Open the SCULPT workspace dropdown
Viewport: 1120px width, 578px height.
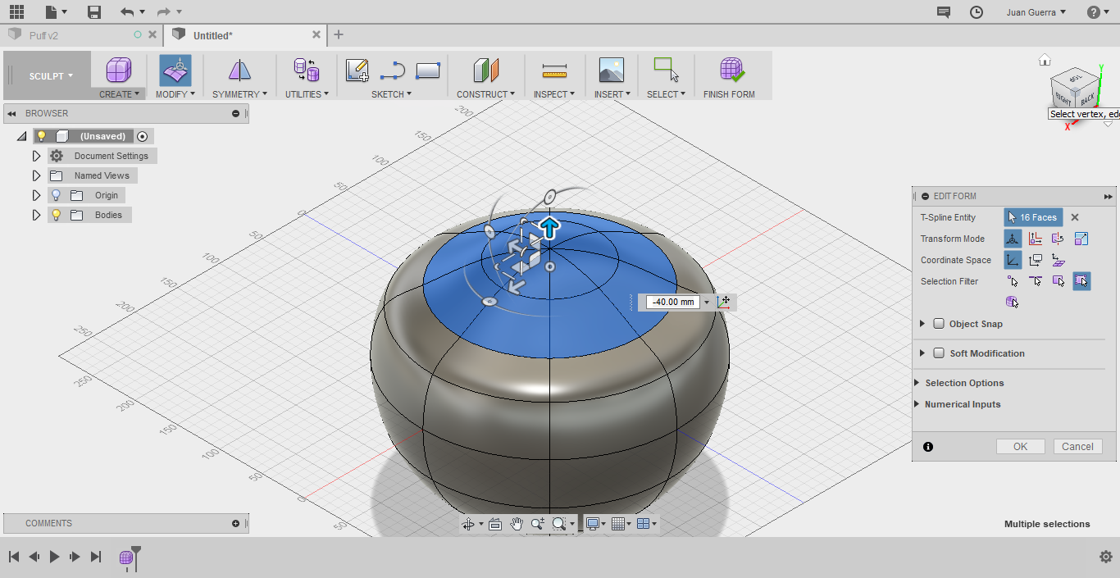coord(52,76)
